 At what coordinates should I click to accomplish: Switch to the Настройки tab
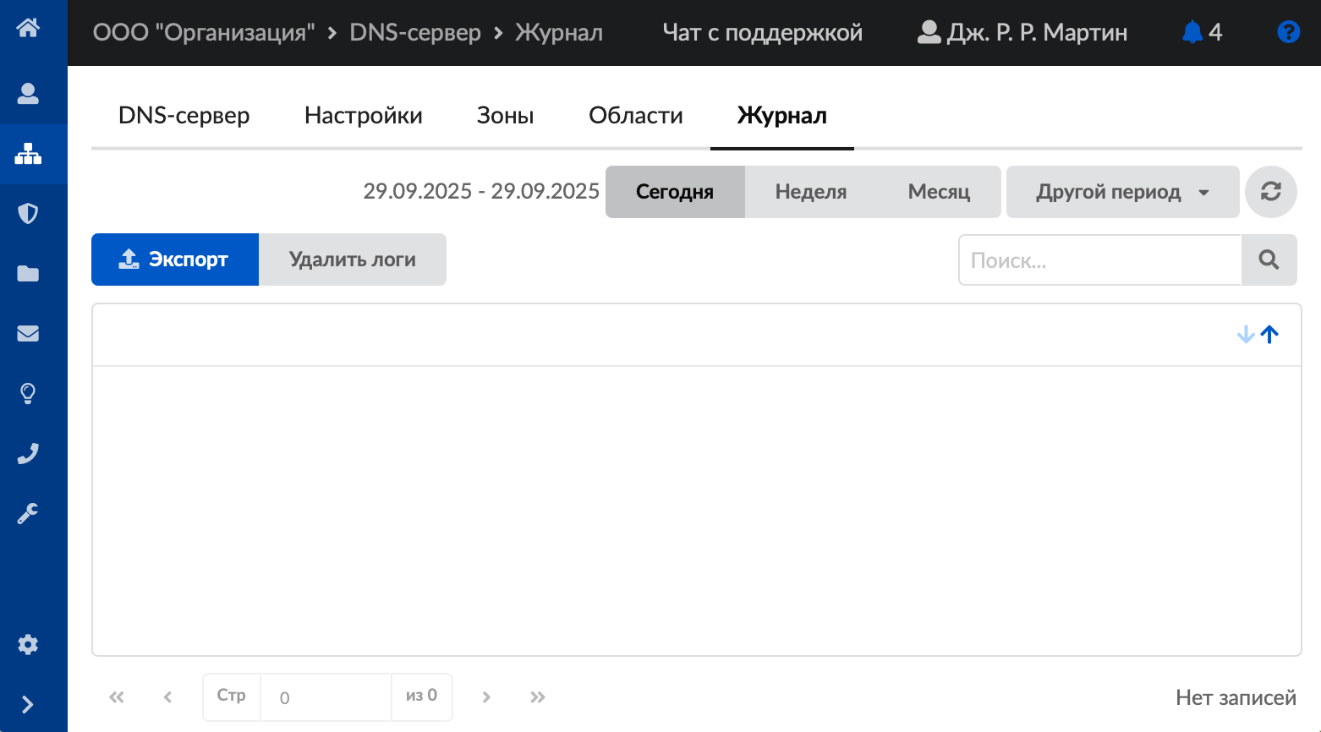point(363,116)
